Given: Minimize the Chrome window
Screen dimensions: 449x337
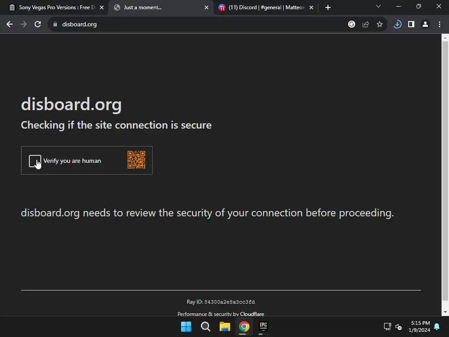Looking at the screenshot, I should click(398, 6).
